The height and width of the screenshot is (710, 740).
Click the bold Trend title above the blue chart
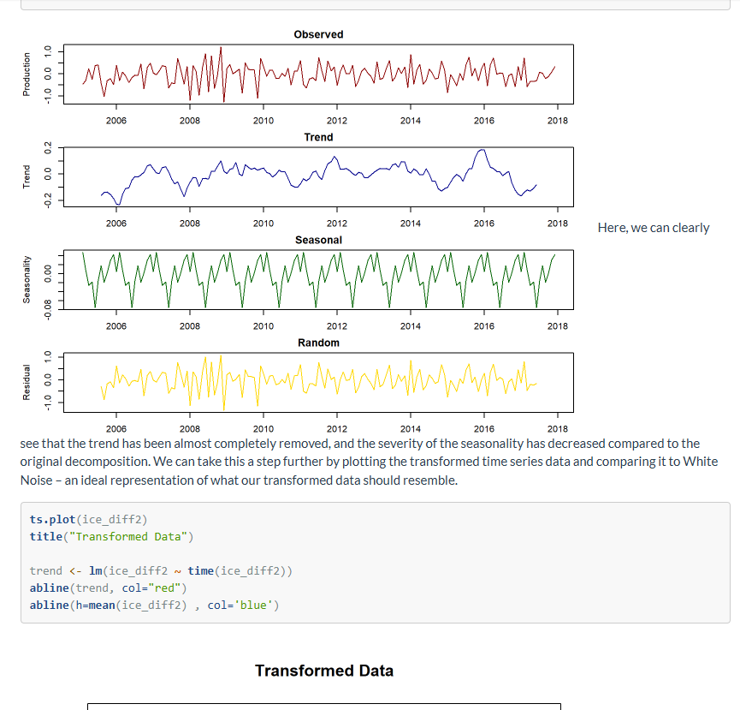318,137
